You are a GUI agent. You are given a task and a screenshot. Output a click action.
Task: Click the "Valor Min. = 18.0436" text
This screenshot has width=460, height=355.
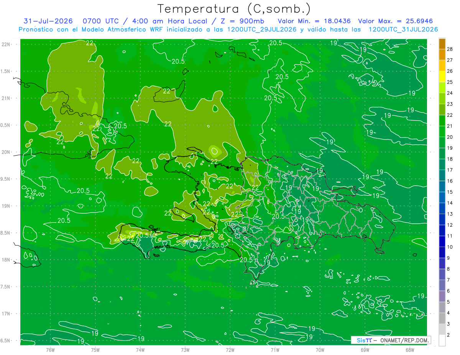point(314,21)
